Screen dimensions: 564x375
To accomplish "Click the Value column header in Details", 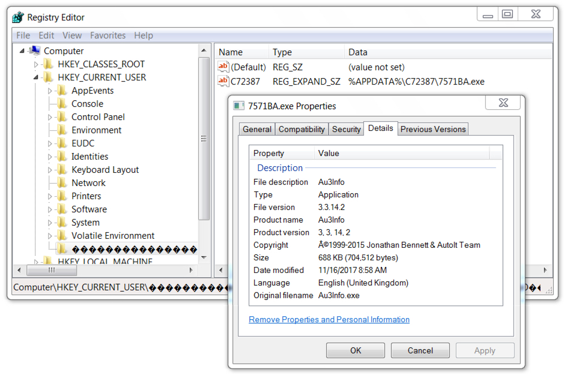I will click(402, 153).
